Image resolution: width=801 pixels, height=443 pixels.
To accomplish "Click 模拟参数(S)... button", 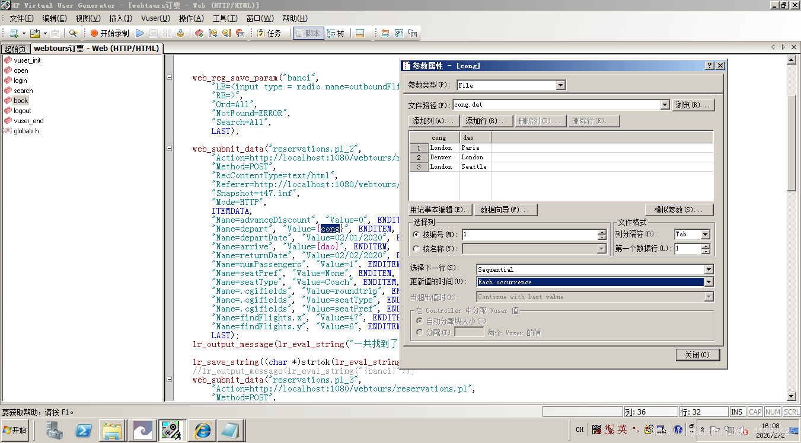I will click(679, 210).
